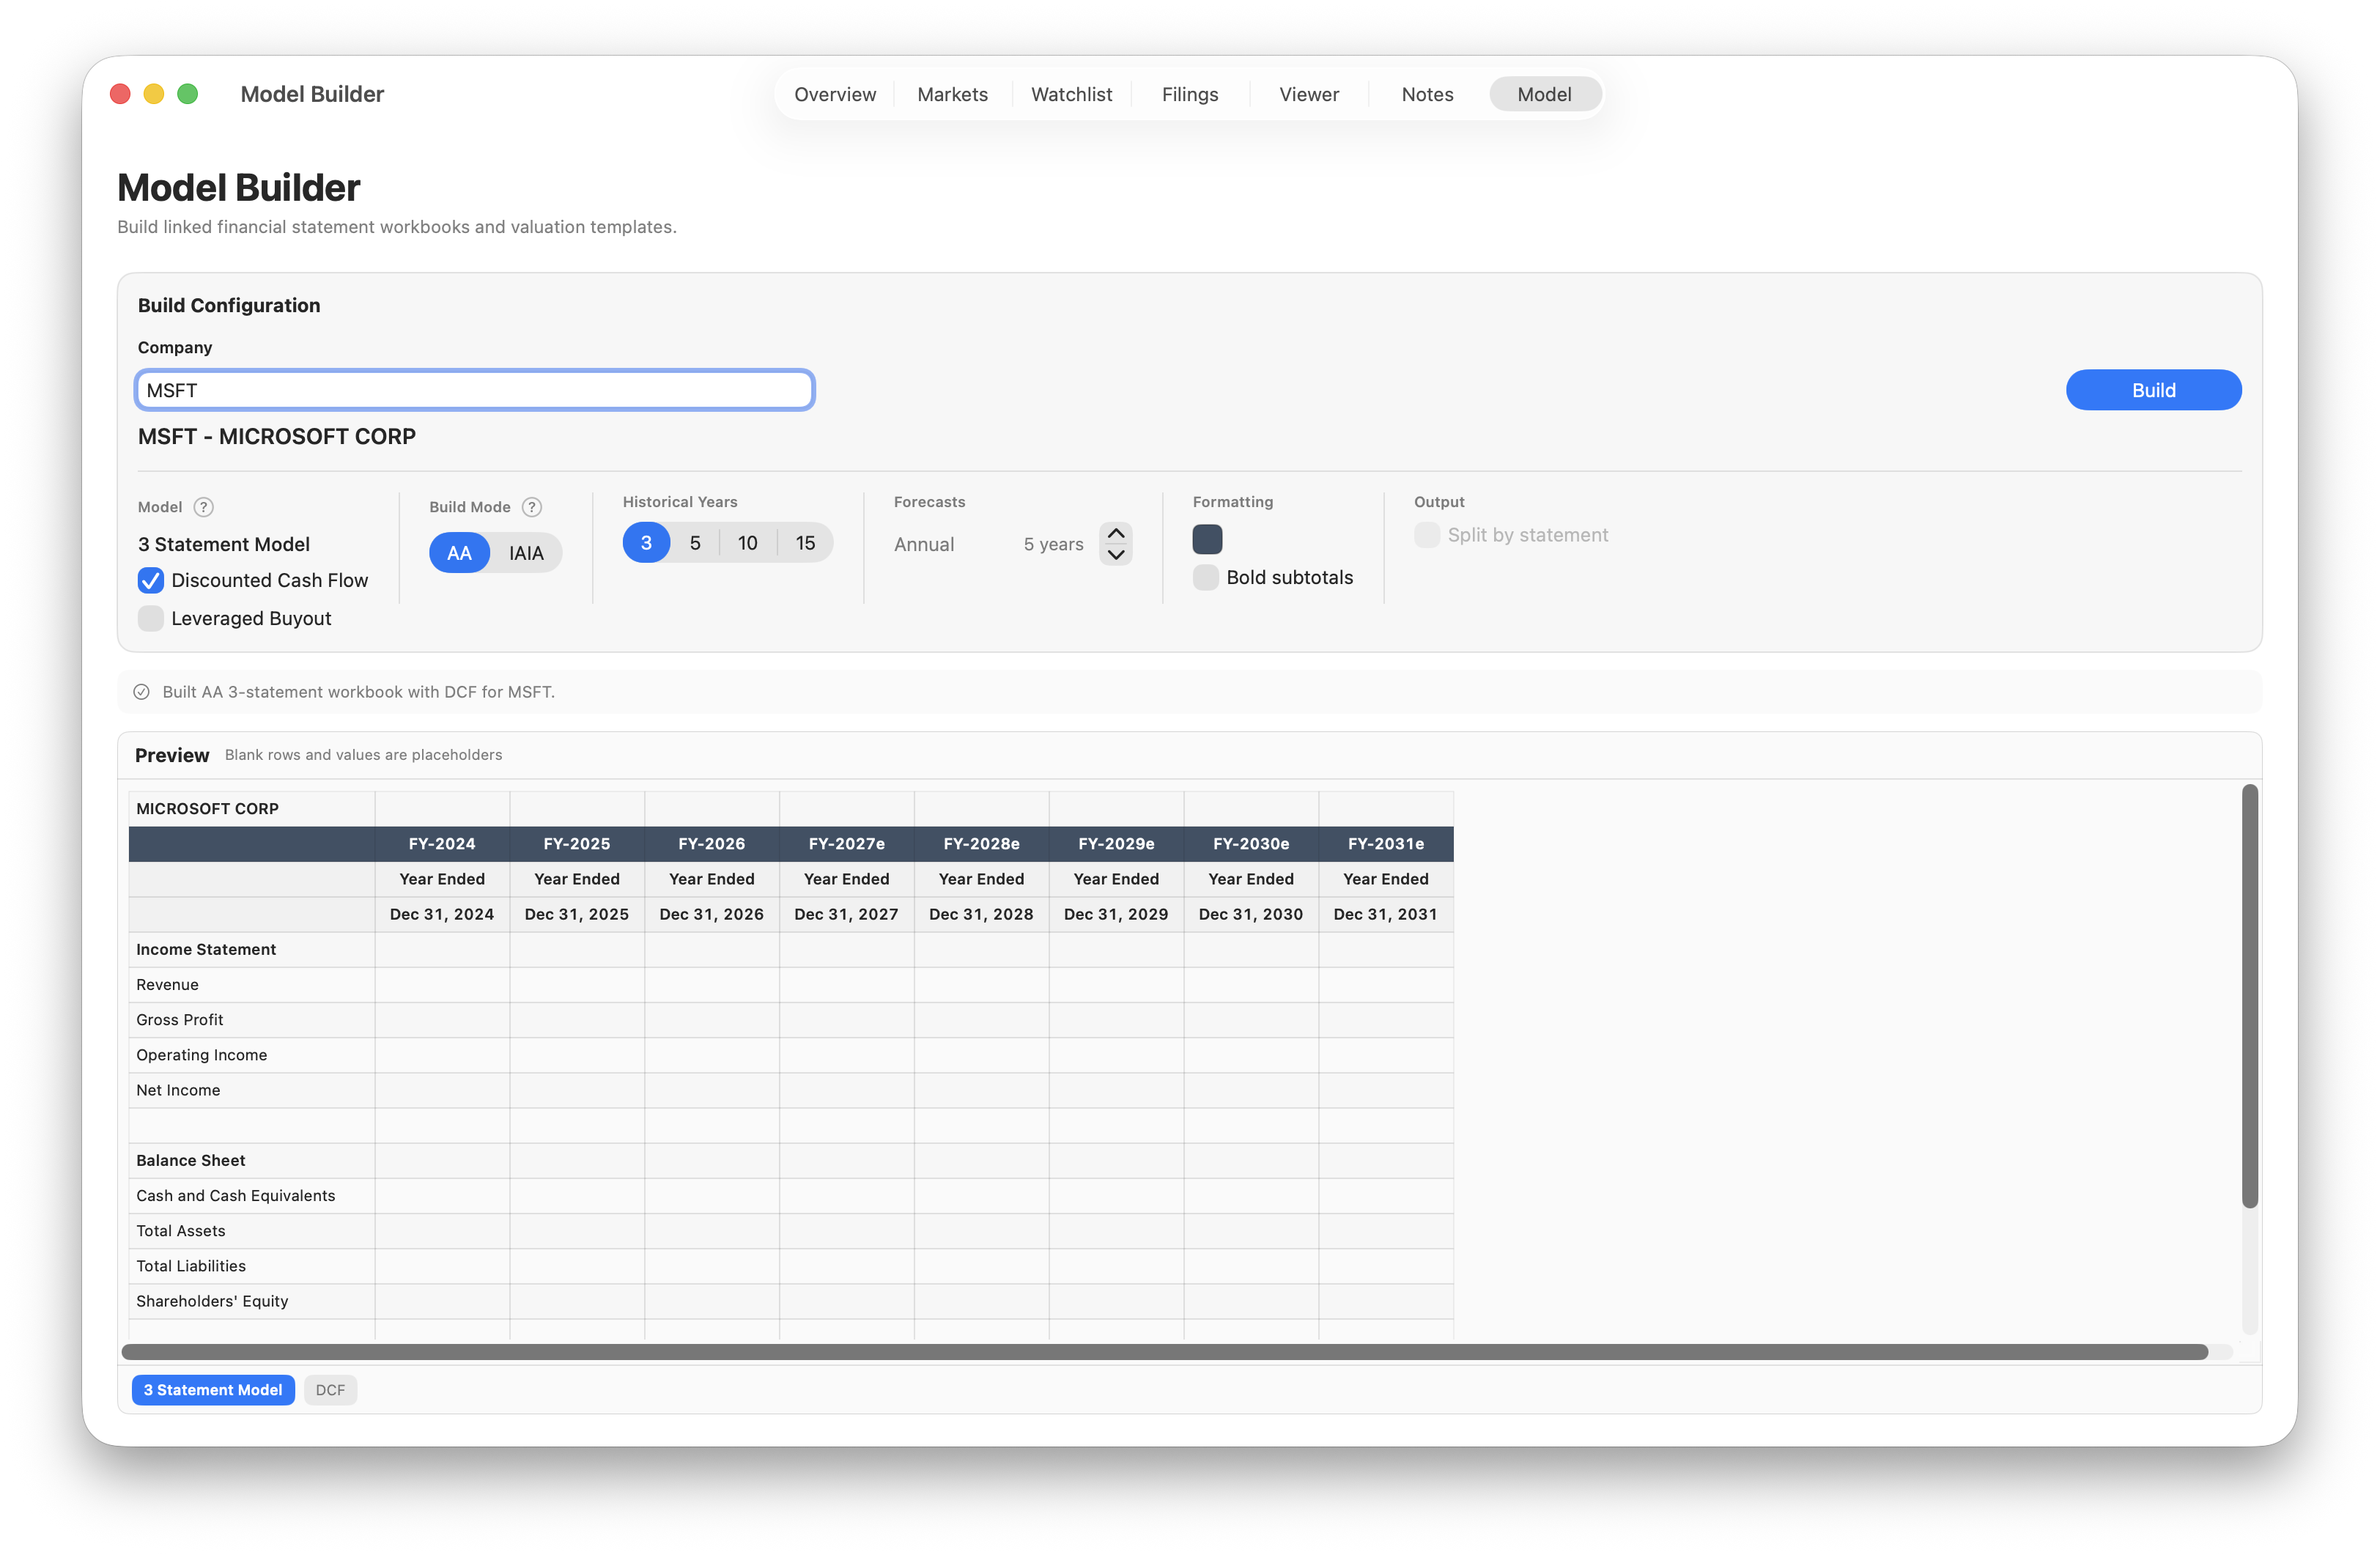Click the Revenue row label

pyautogui.click(x=167, y=984)
